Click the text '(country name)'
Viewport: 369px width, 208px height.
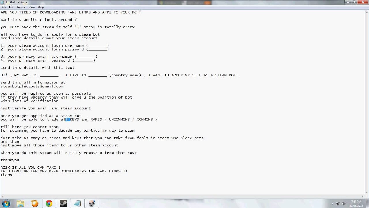[x=125, y=75]
